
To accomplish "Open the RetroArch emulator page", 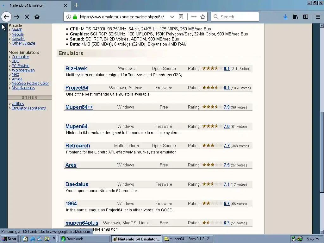I will 78,146.
